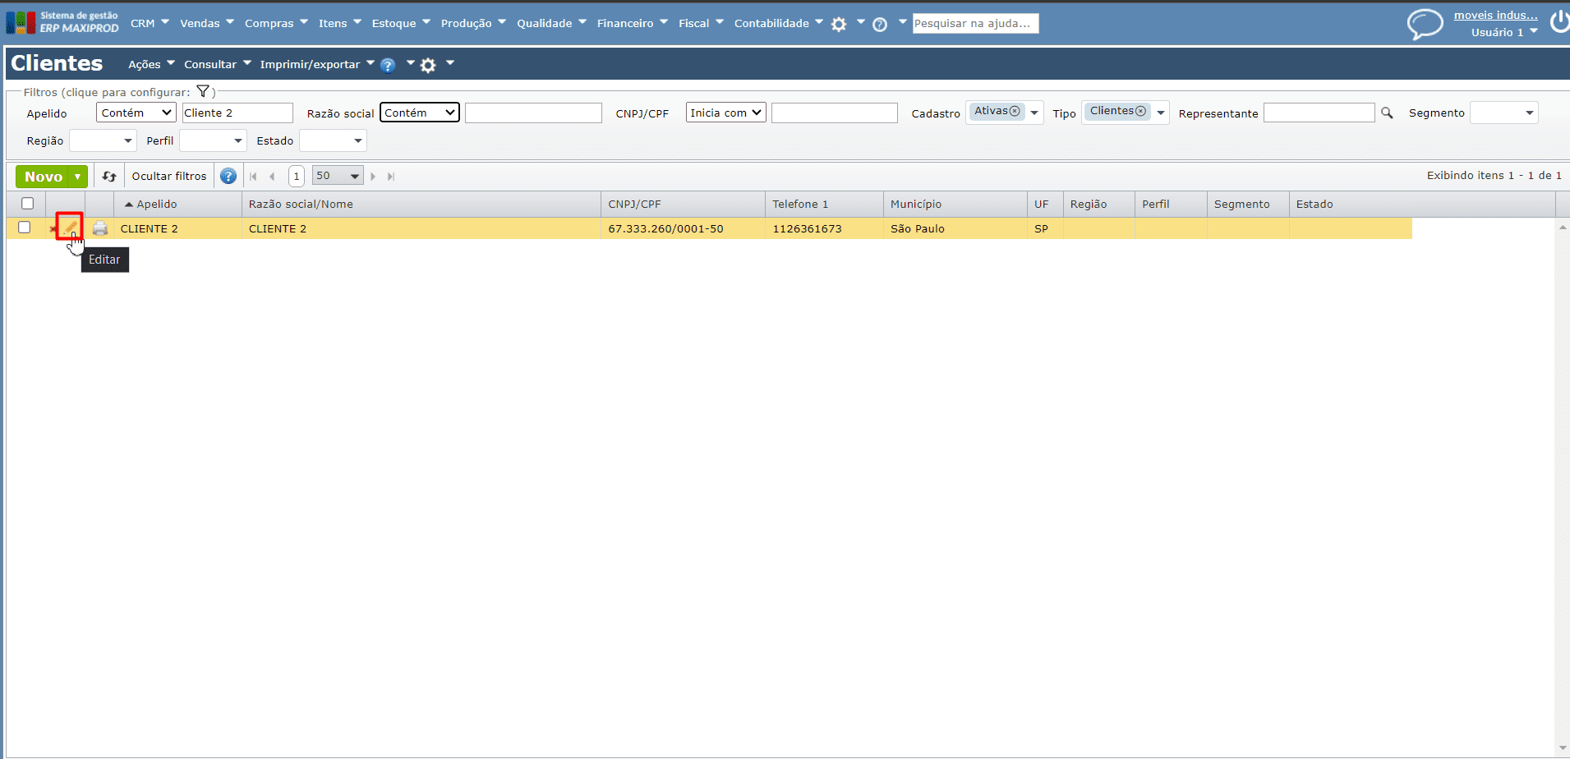This screenshot has width=1570, height=759.
Task: Go to previous page of results
Action: [x=272, y=177]
